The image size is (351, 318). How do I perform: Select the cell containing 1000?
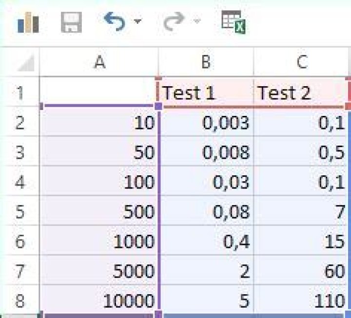pyautogui.click(x=99, y=241)
